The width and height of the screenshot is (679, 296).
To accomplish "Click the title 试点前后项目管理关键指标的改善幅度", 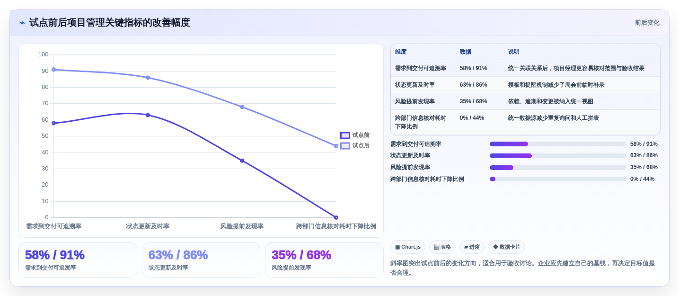I will coord(109,23).
